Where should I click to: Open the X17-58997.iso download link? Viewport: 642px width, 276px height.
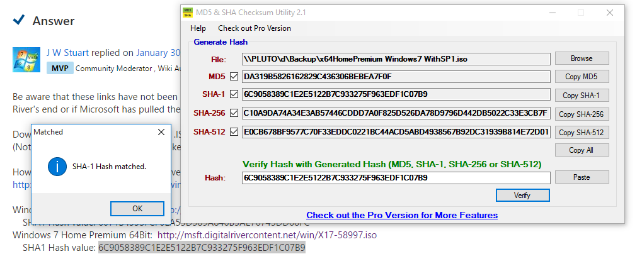267,235
